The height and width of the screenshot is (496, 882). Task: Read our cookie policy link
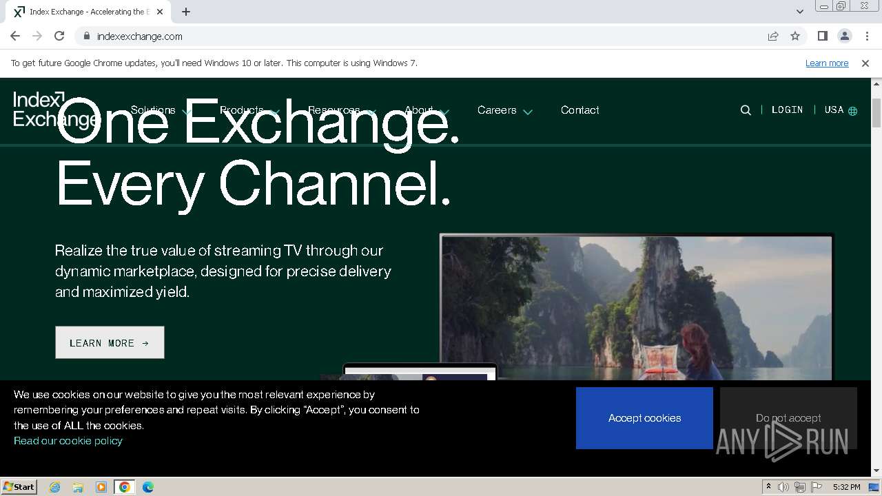pyautogui.click(x=68, y=441)
